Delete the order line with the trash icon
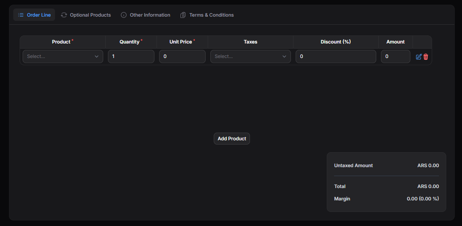Viewport: 462px width, 226px height. pyautogui.click(x=426, y=57)
